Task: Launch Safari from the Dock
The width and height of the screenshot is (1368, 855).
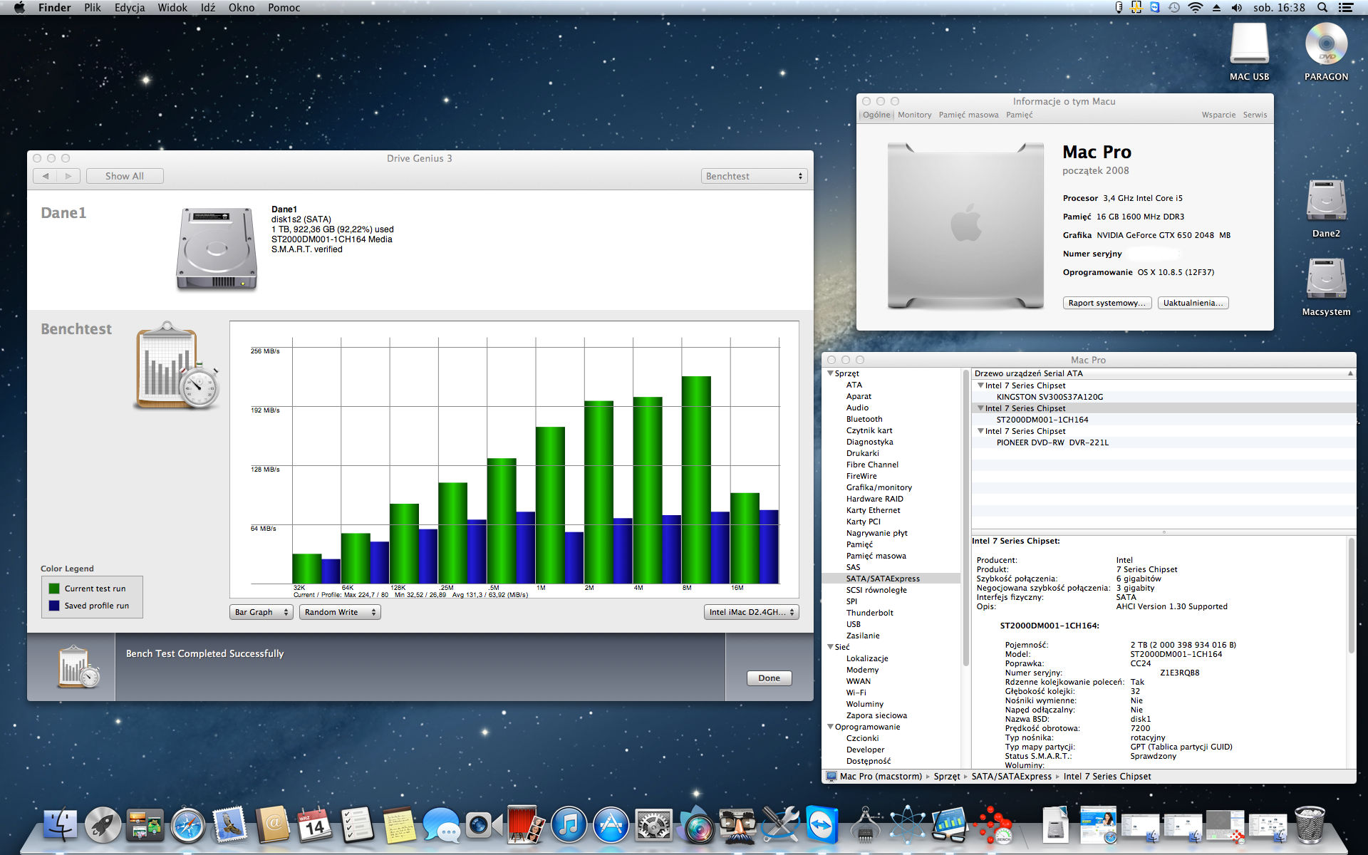Action: 187,825
